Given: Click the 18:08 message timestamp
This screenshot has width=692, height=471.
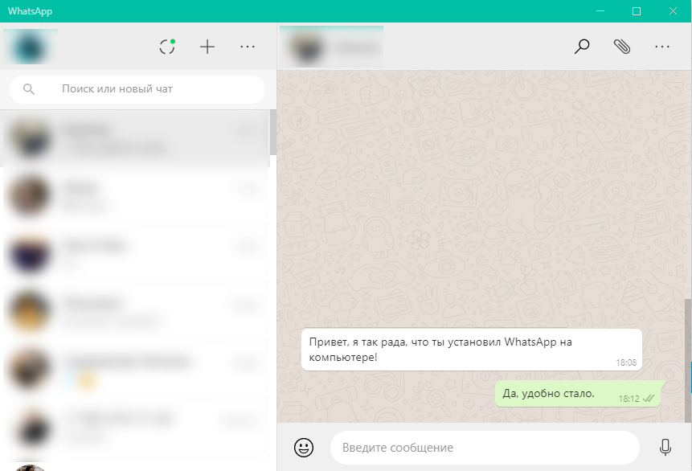Looking at the screenshot, I should point(626,362).
